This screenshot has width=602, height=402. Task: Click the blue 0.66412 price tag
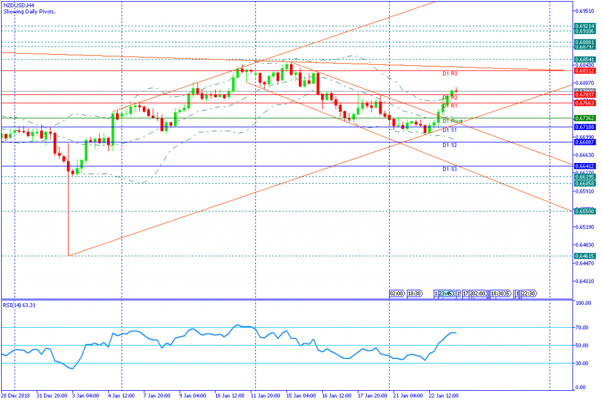pyautogui.click(x=585, y=167)
